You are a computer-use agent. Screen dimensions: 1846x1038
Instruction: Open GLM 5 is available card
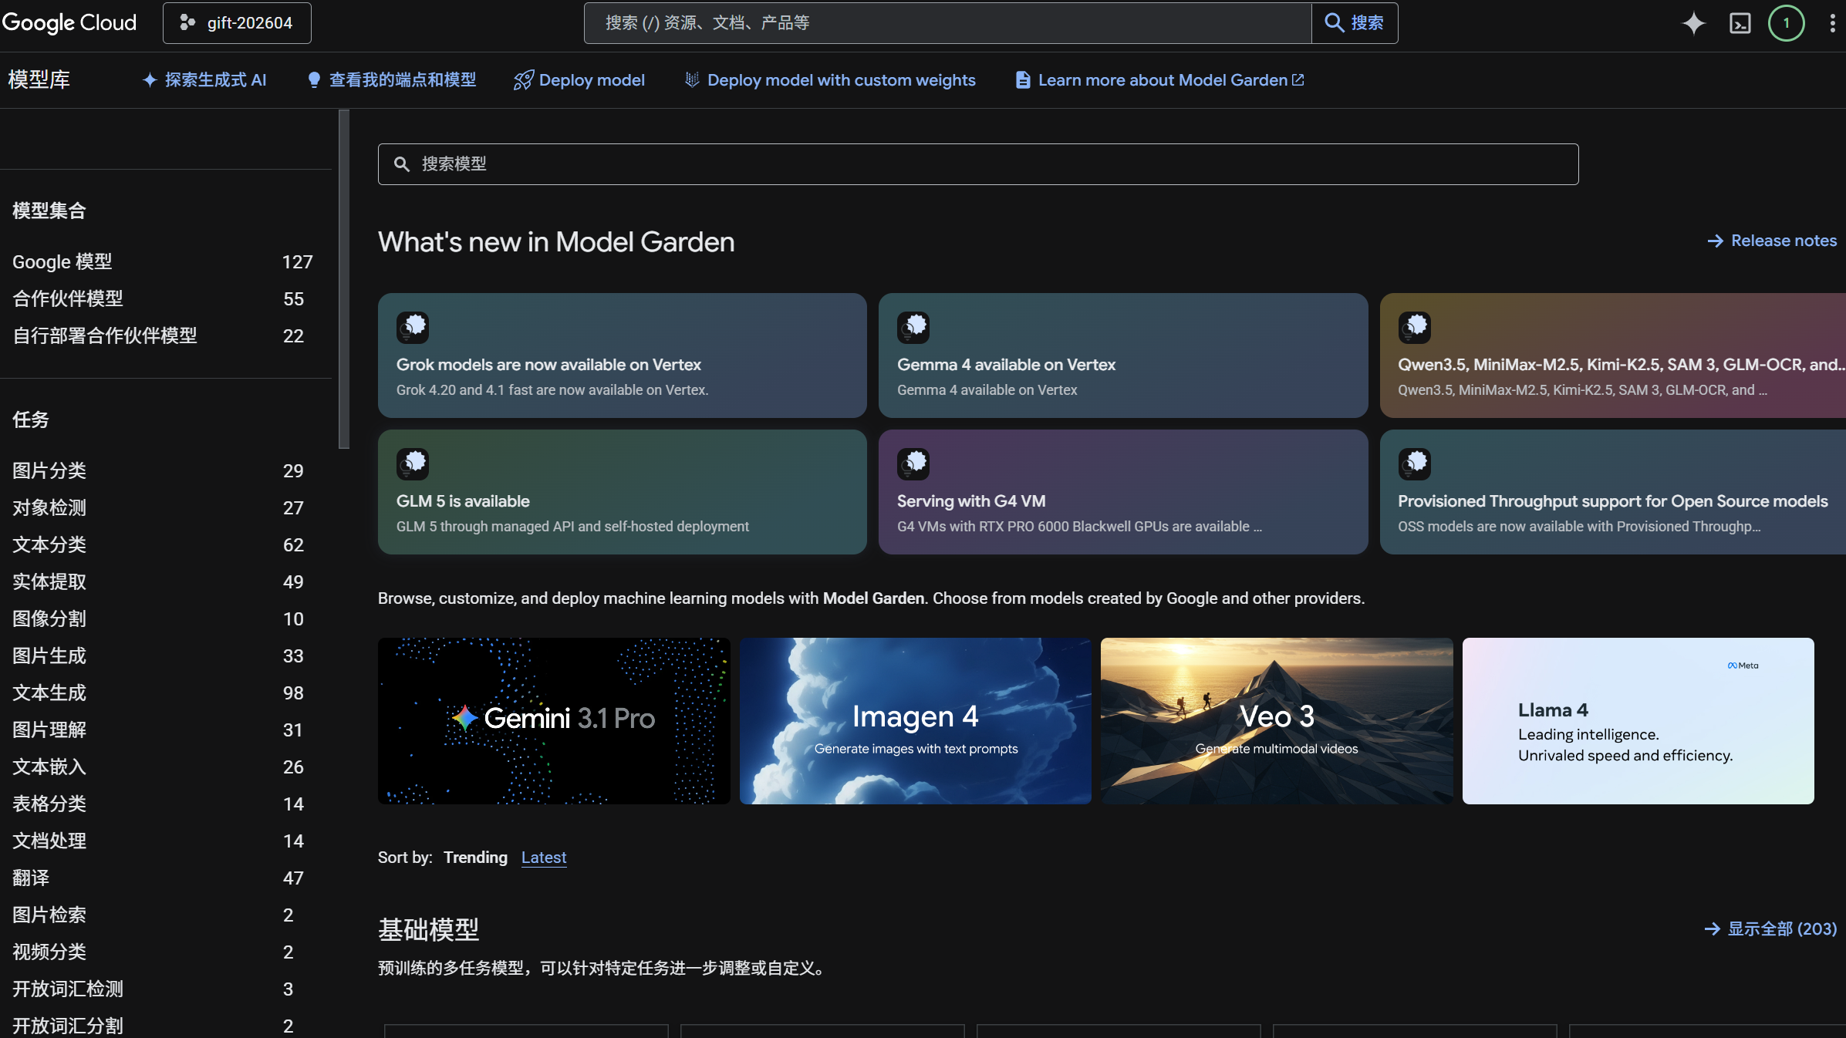[623, 492]
